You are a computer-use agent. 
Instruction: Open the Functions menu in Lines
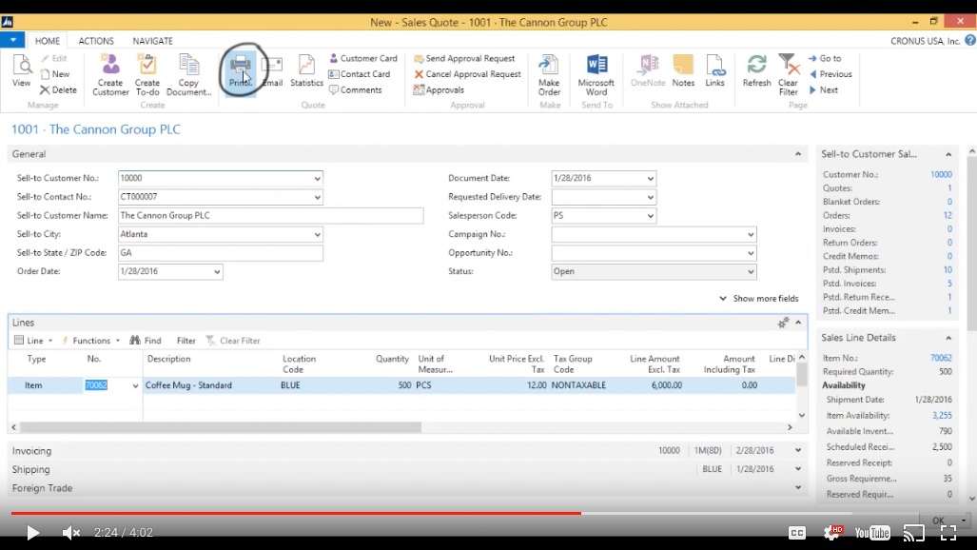pos(90,341)
